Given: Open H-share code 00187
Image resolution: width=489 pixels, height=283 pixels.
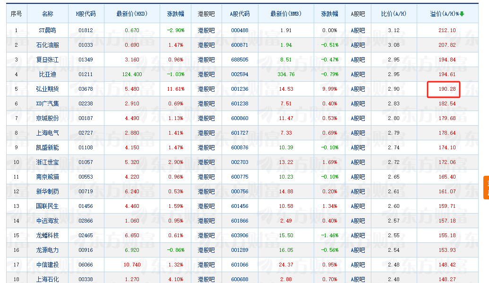Looking at the screenshot, I should click(x=86, y=118).
